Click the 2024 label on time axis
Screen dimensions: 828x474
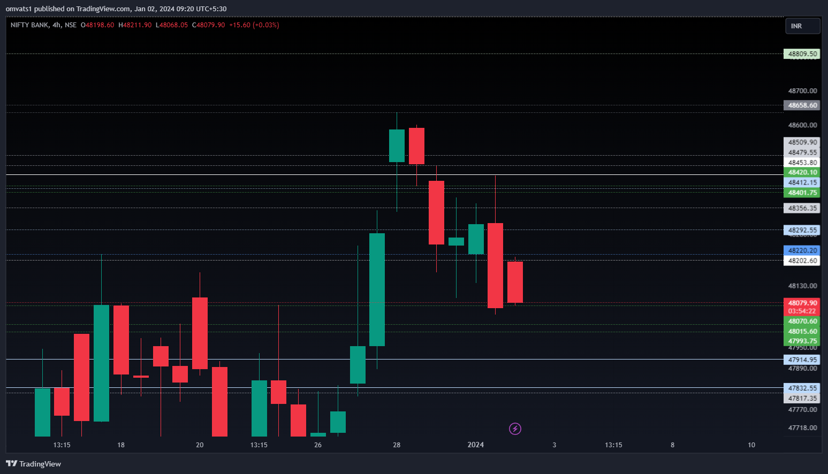(475, 445)
